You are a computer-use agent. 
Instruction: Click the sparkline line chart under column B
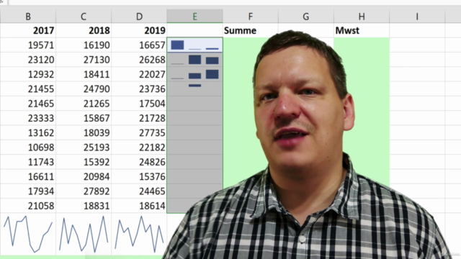point(28,235)
